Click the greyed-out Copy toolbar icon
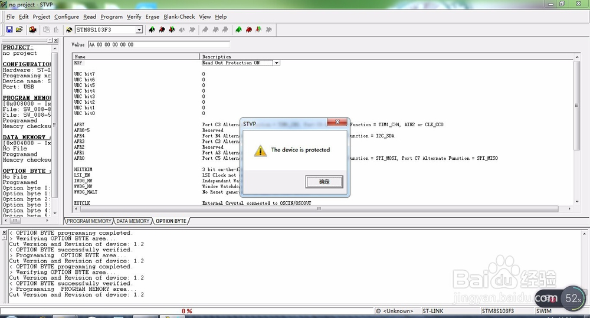590x318 pixels. [46, 29]
